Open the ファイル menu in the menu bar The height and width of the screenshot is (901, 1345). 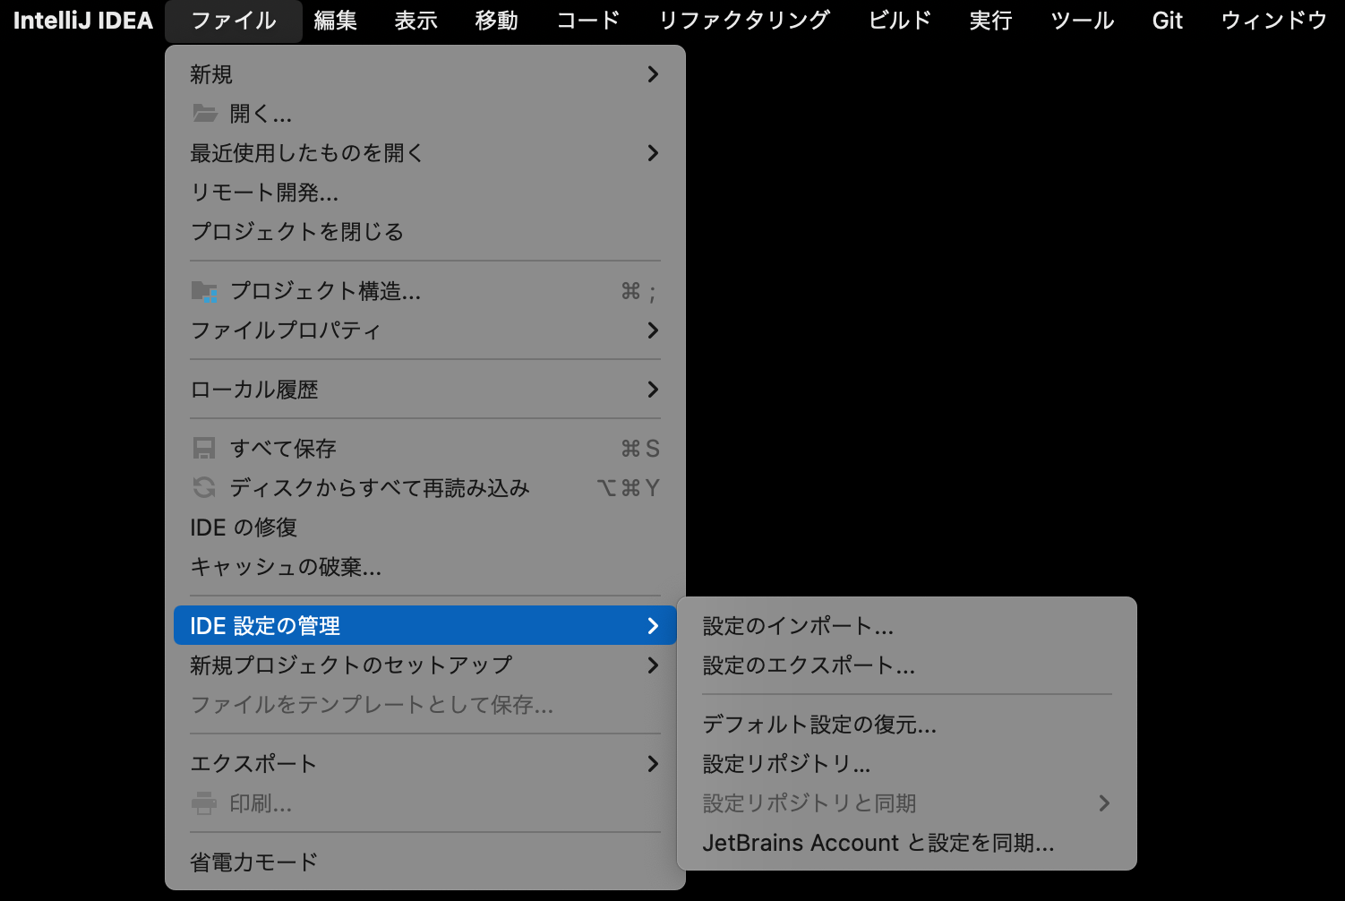pyautogui.click(x=234, y=21)
